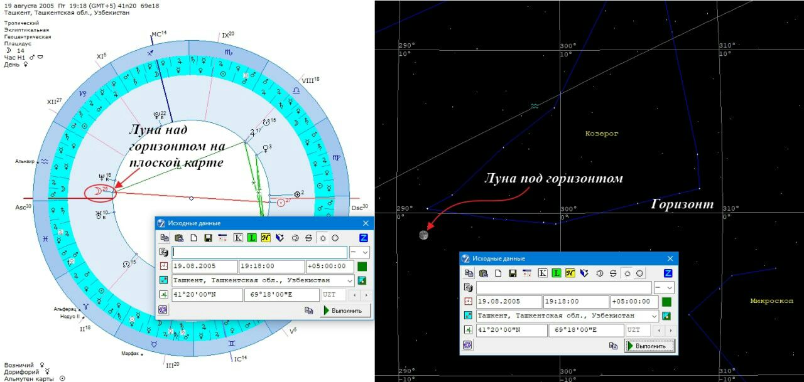Screen dimensions: 804x382
Task: Click the floppy disk save icon over the chart
Action: 208,238
